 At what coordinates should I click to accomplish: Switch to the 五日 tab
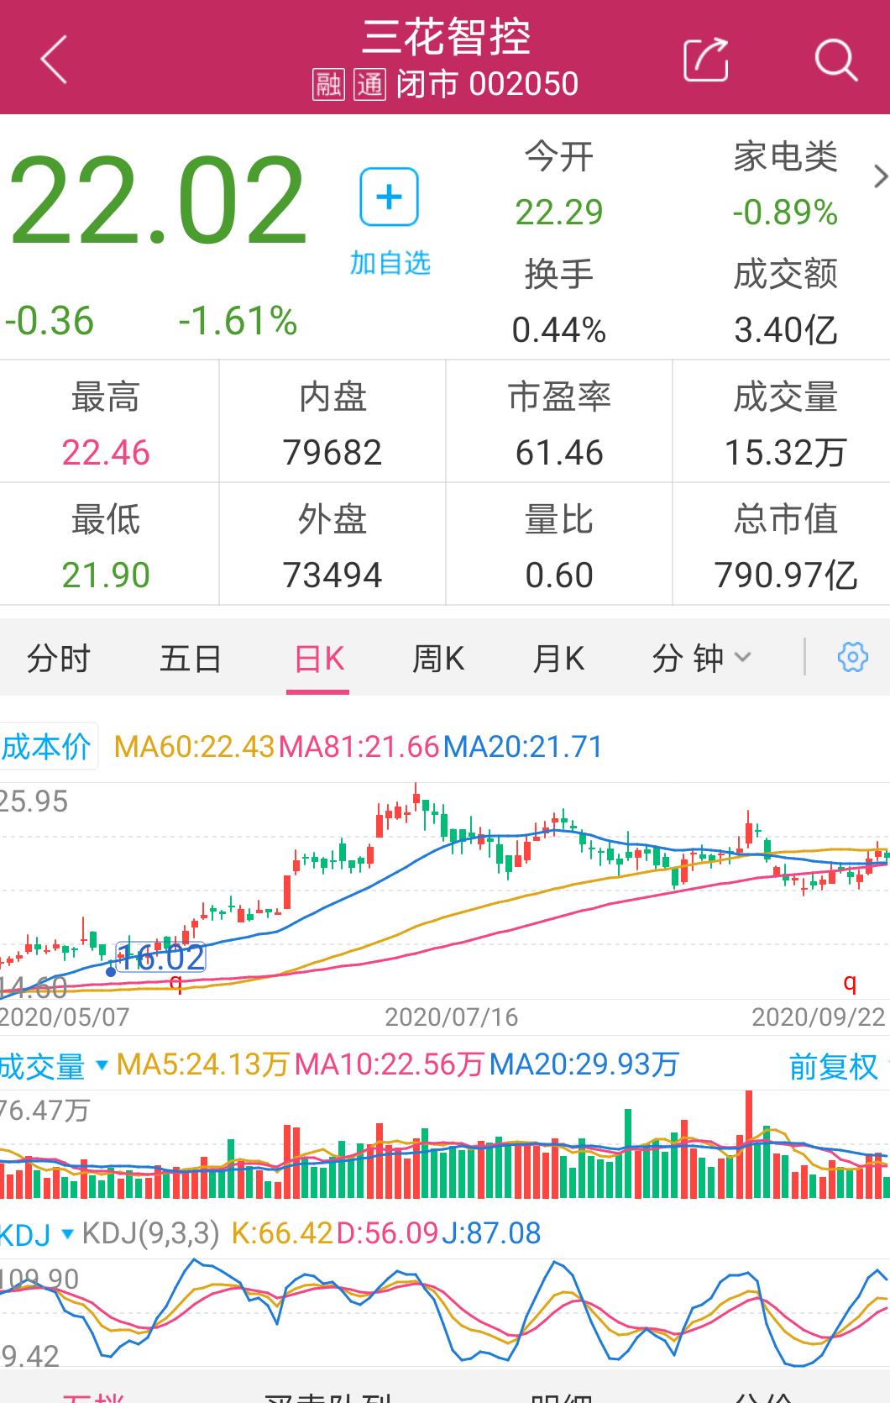(x=191, y=658)
